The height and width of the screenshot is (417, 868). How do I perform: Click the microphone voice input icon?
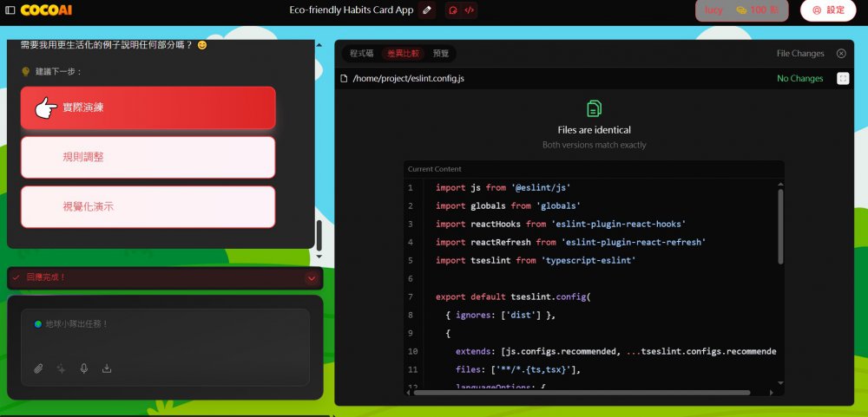(84, 368)
